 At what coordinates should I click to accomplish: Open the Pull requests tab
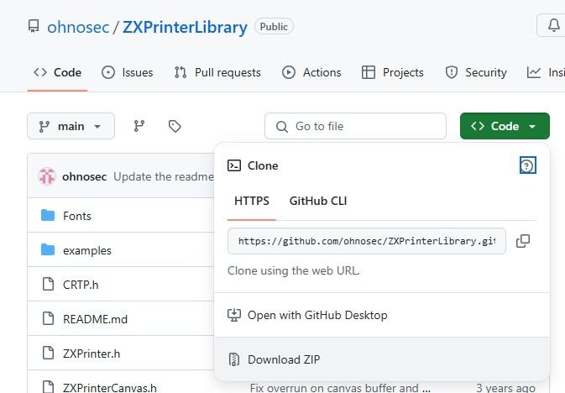coord(217,72)
